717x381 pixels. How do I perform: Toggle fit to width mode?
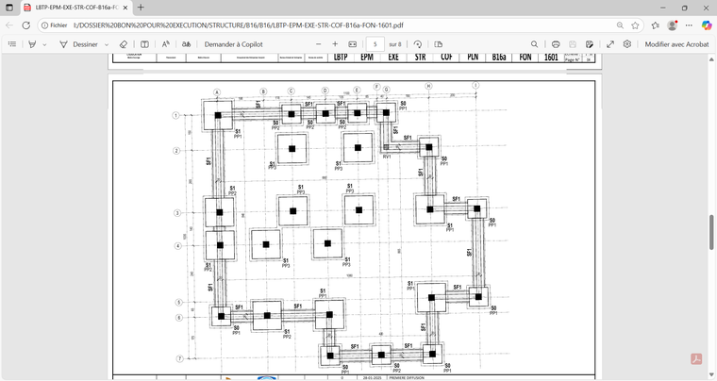[x=353, y=44]
